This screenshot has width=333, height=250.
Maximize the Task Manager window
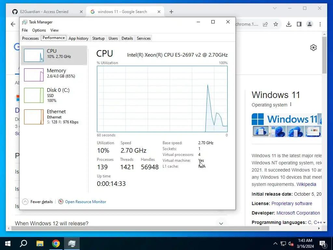(x=213, y=22)
